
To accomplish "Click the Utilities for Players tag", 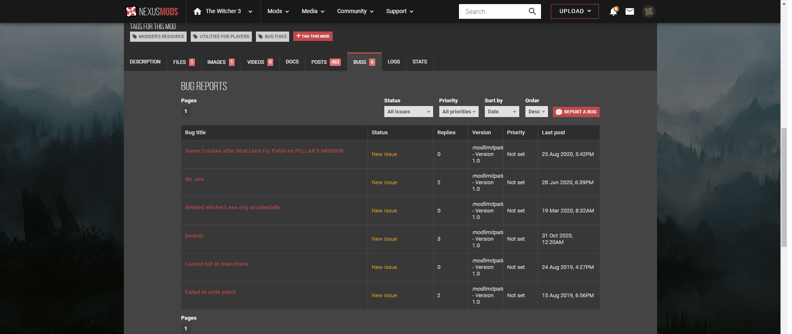I will pos(221,36).
